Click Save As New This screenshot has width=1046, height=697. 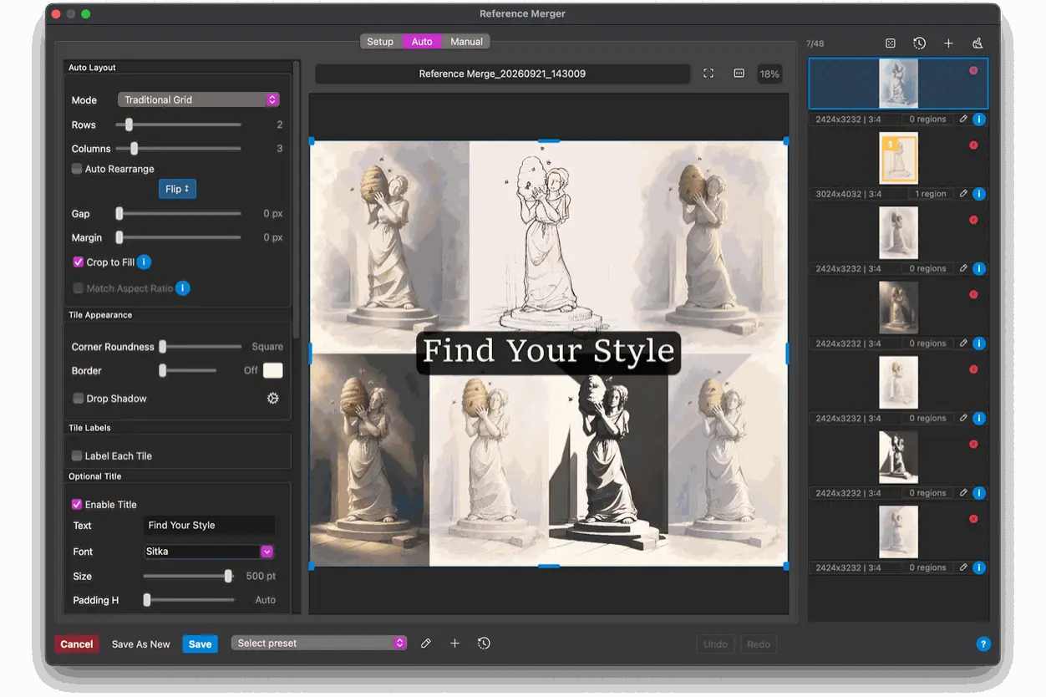(140, 644)
